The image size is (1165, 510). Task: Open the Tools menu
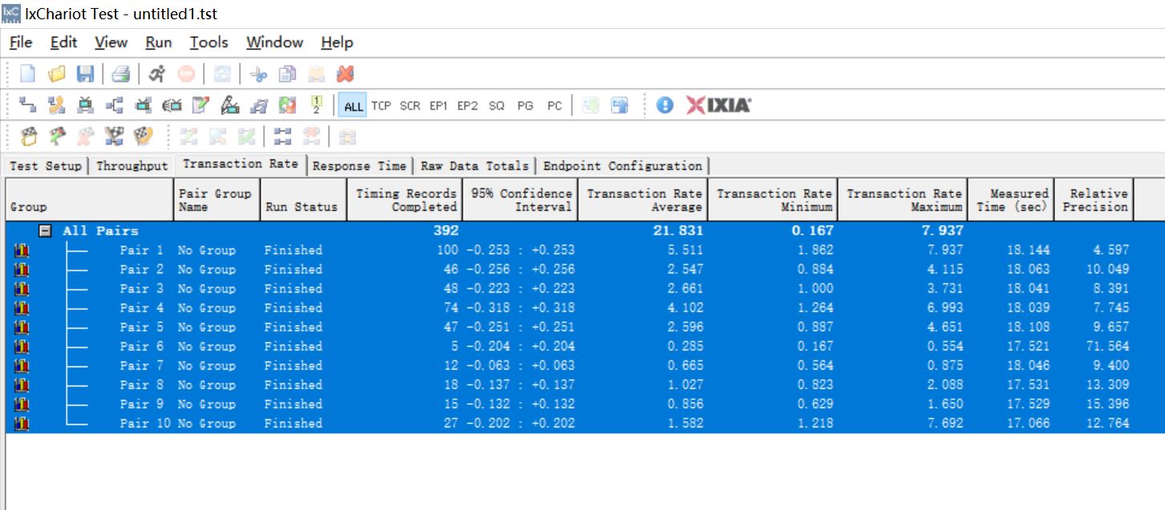pos(208,42)
